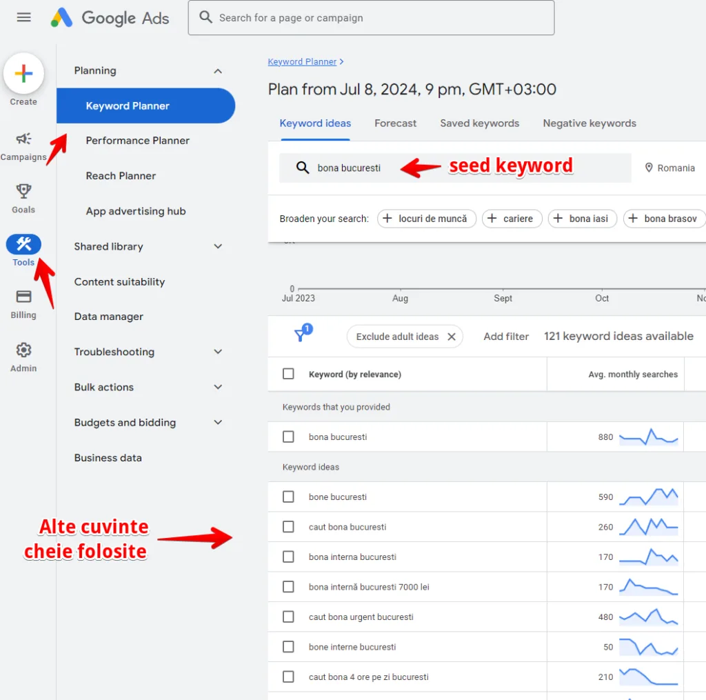This screenshot has height=700, width=706.
Task: Sort by Keyword (by relevance) header
Action: point(355,374)
